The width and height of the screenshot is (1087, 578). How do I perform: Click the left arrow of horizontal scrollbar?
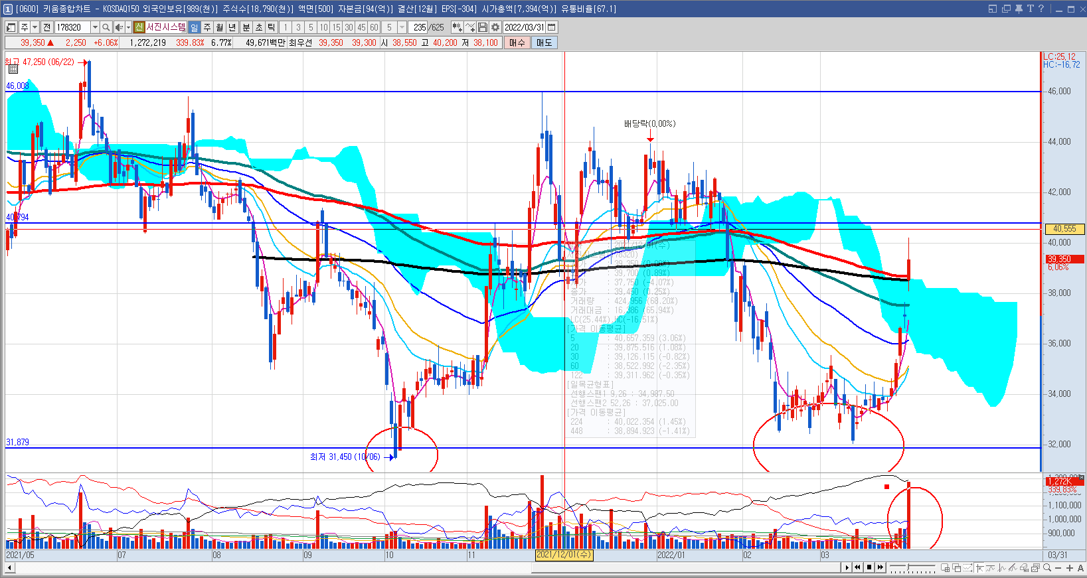coord(9,567)
